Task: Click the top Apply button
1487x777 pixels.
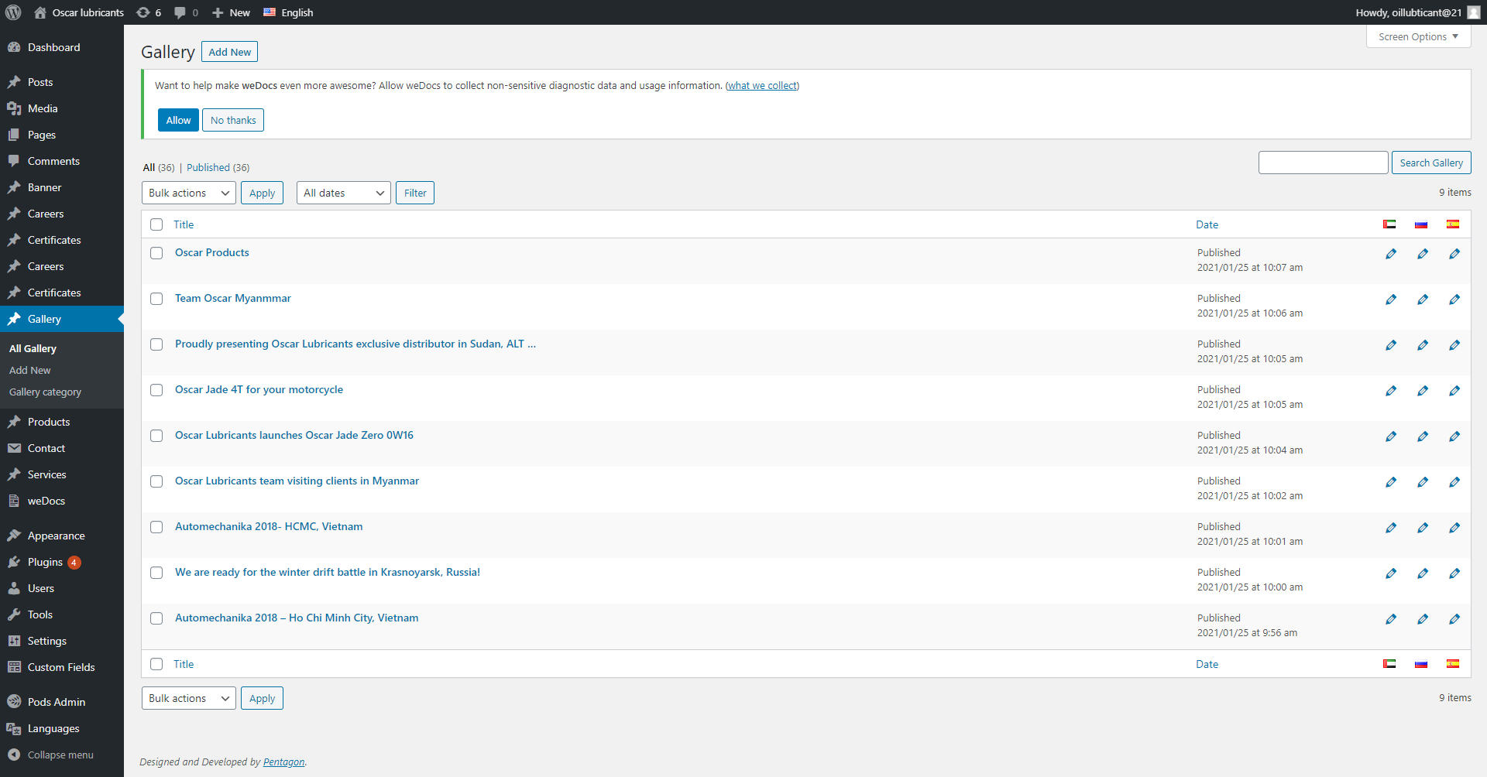Action: 262,193
